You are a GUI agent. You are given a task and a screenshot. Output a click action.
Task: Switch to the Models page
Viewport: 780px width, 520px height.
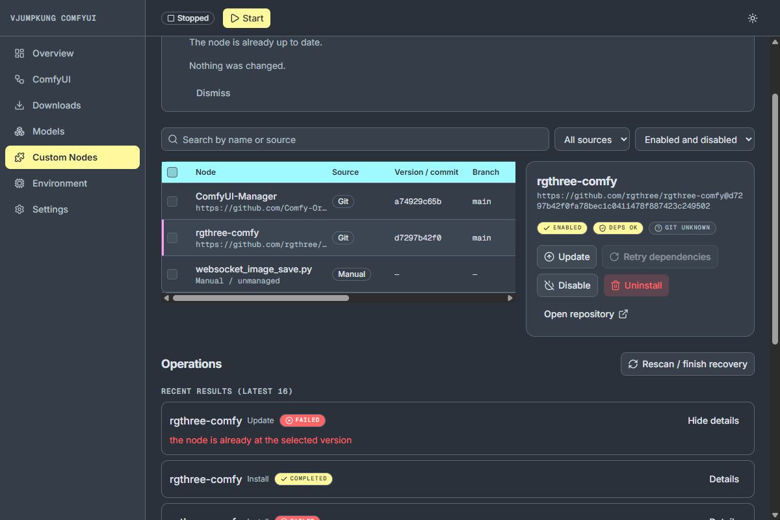(x=72, y=131)
